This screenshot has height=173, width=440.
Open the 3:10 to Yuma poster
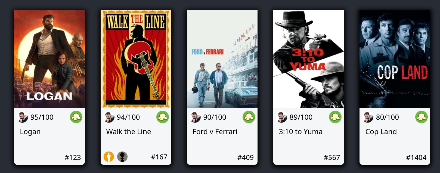pyautogui.click(x=309, y=59)
